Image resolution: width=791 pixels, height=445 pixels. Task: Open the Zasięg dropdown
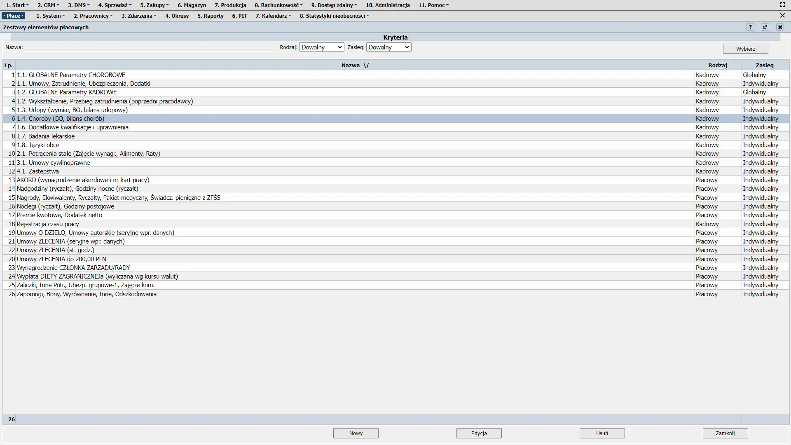tap(388, 47)
